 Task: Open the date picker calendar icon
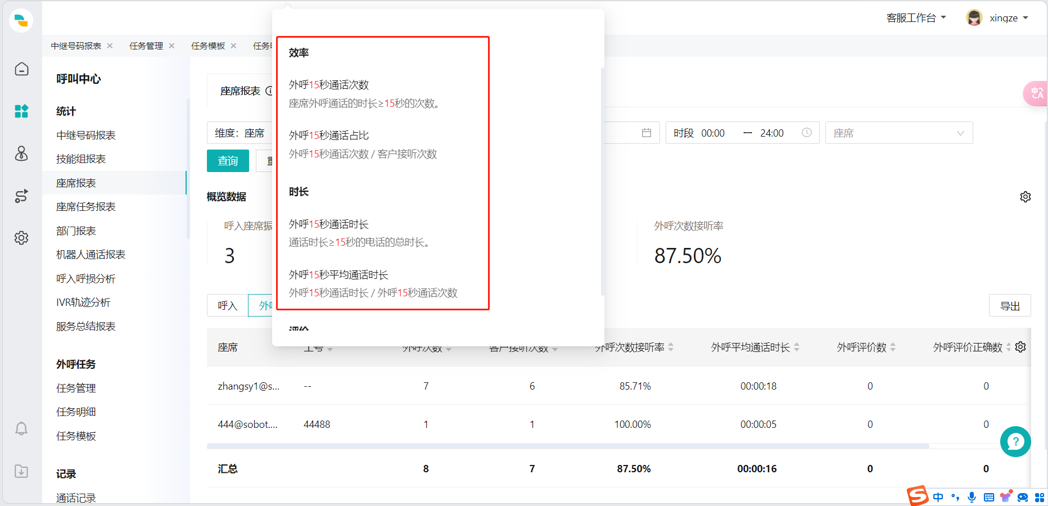tap(647, 133)
